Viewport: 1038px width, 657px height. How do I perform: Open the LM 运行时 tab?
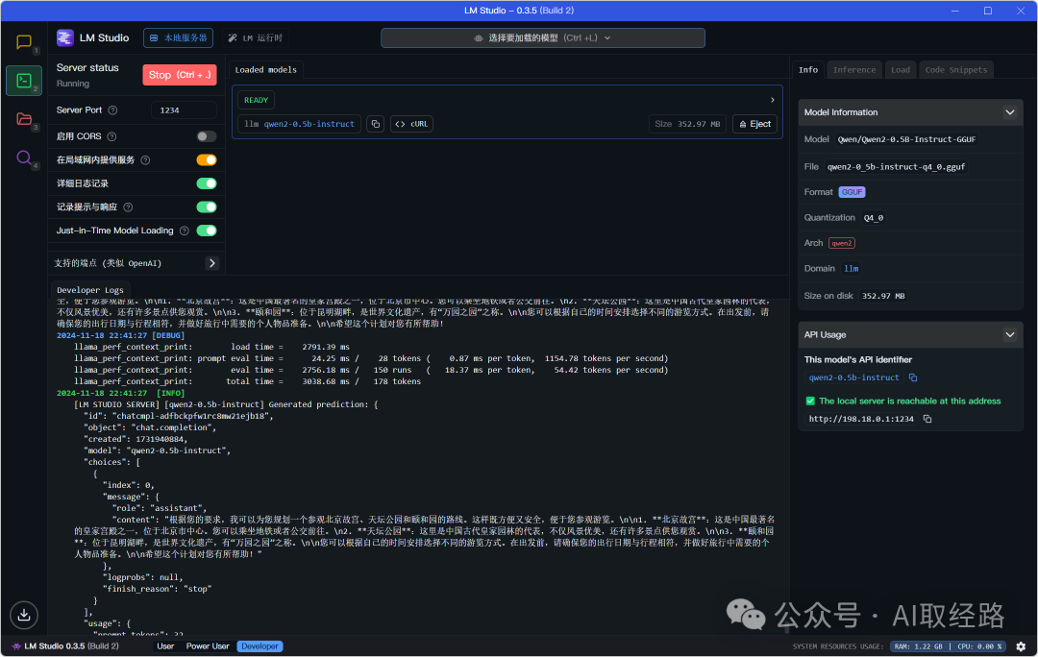click(x=256, y=37)
